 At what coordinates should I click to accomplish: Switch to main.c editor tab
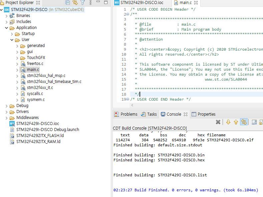[186, 3]
